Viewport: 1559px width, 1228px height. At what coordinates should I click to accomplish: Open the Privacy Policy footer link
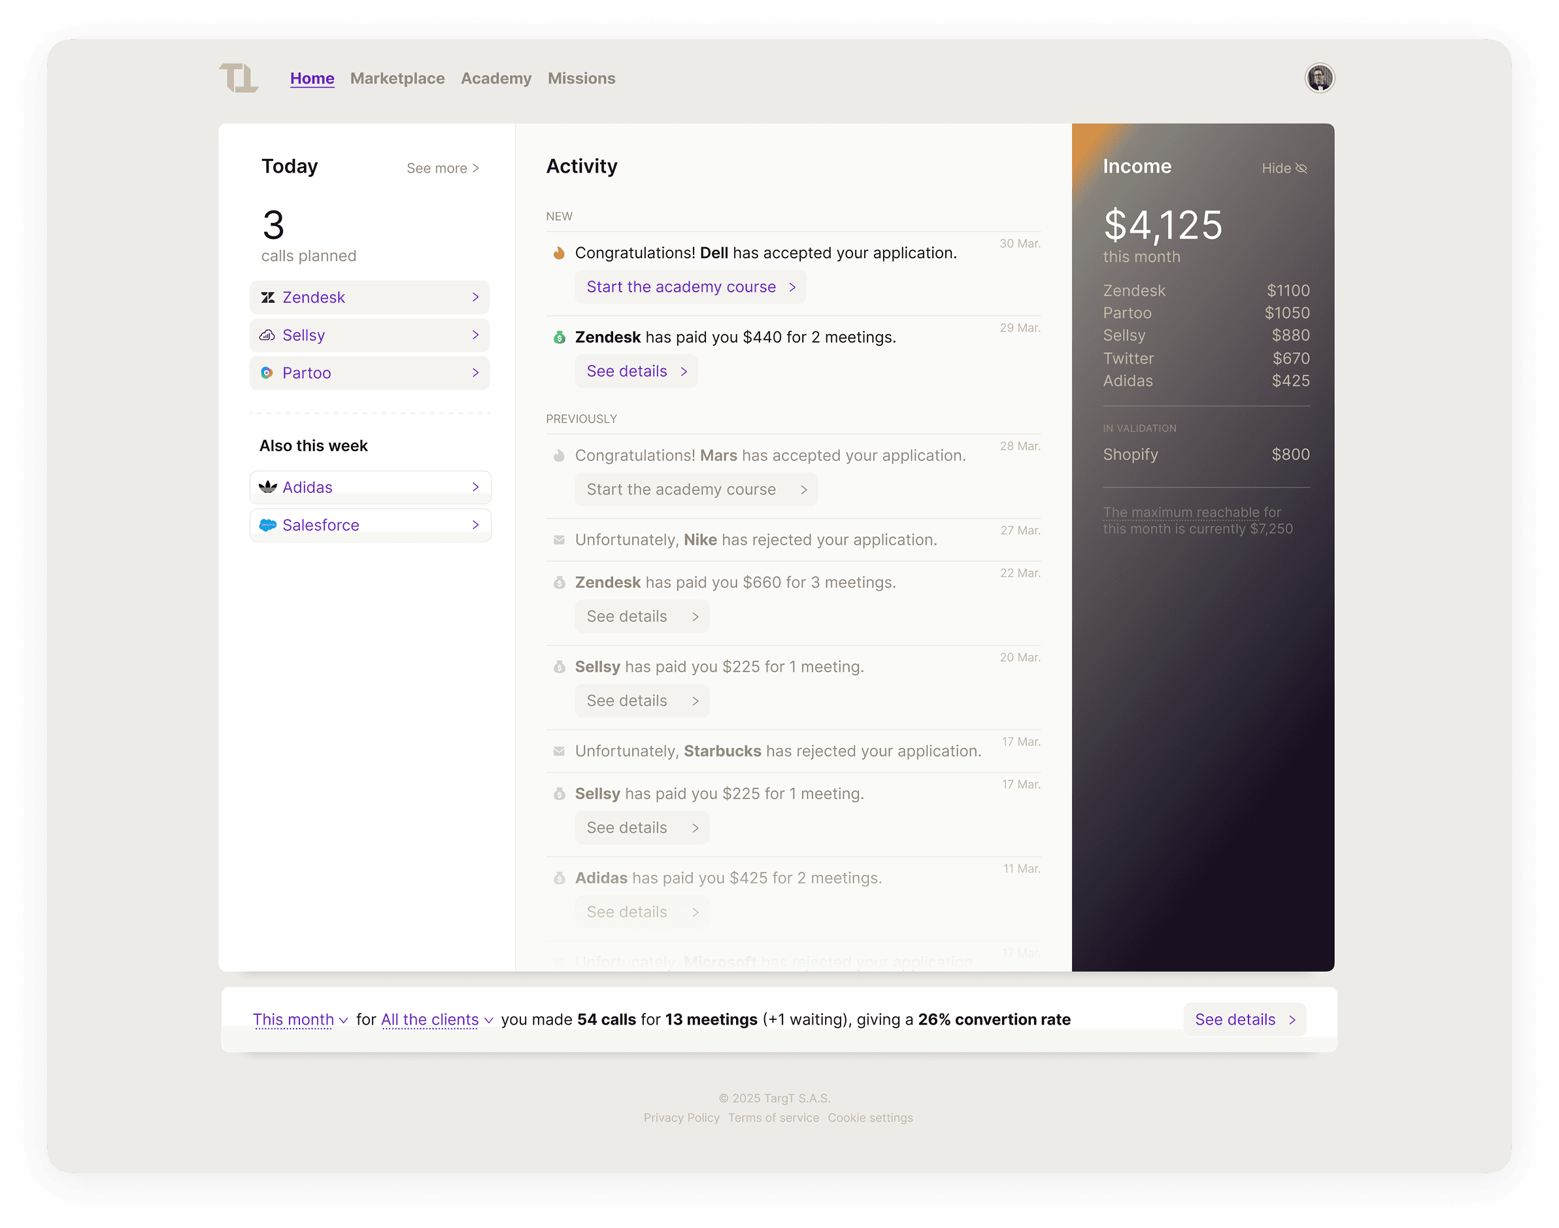coord(680,1118)
